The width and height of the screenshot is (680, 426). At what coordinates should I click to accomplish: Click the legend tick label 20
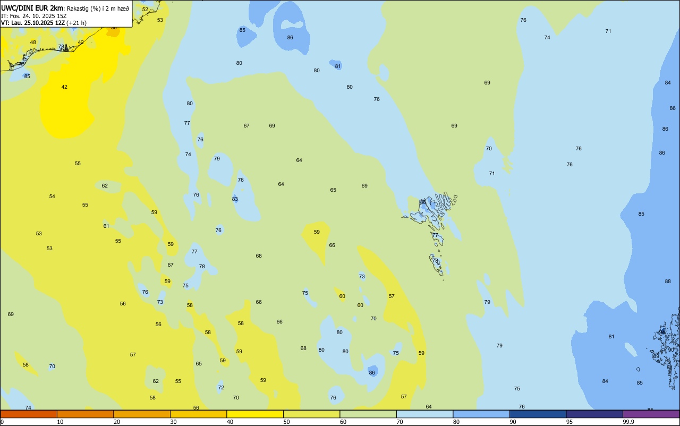(117, 422)
